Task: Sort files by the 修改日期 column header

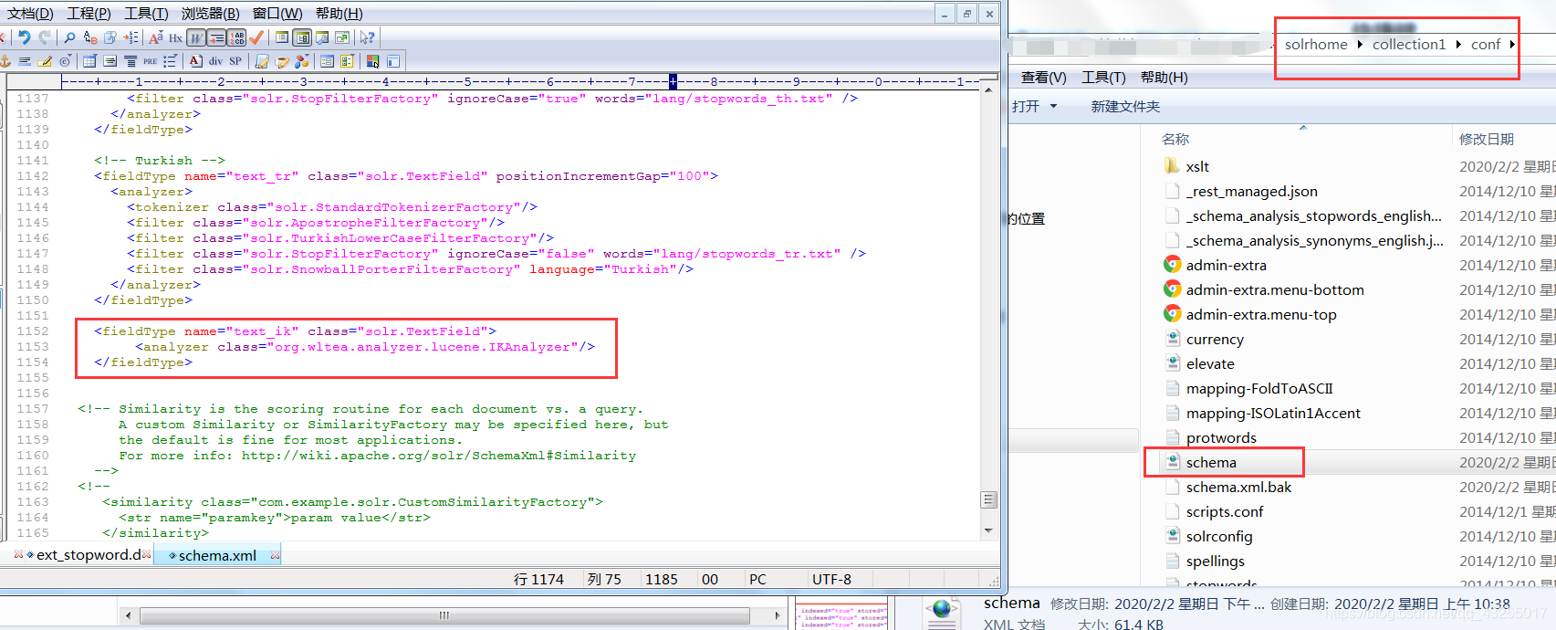Action: 1487,139
